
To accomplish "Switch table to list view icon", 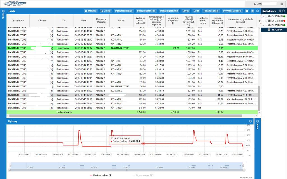I will 253,11.
